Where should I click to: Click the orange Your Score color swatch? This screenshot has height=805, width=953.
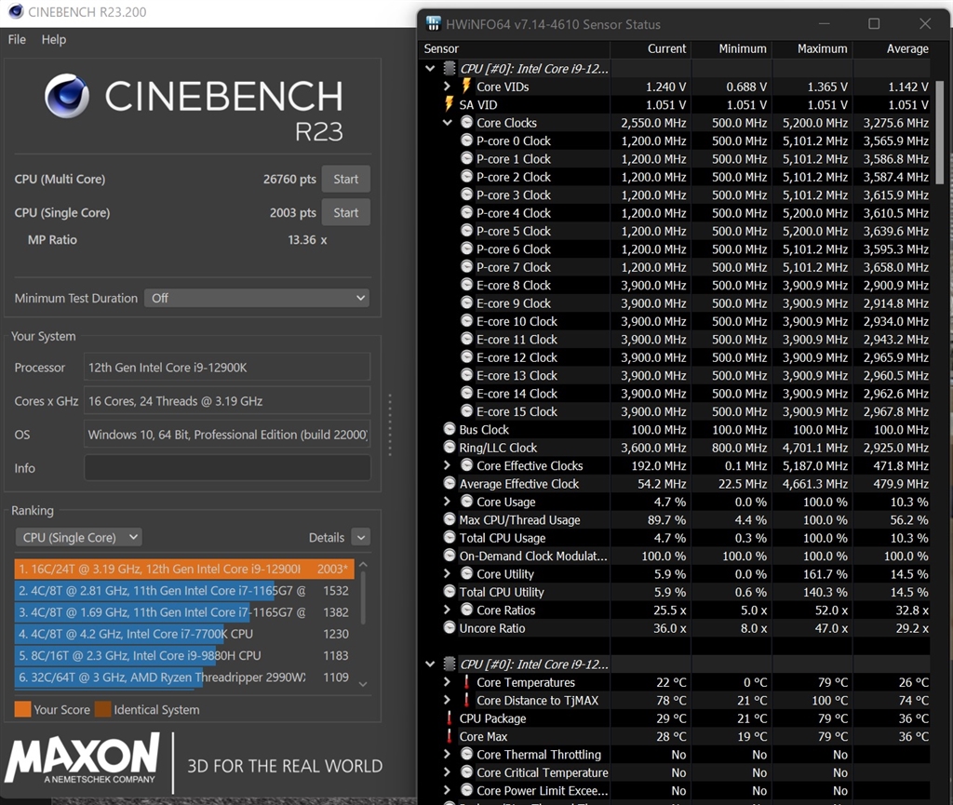(22, 709)
